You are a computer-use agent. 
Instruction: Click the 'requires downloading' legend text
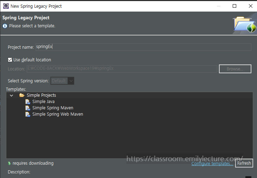33,163
